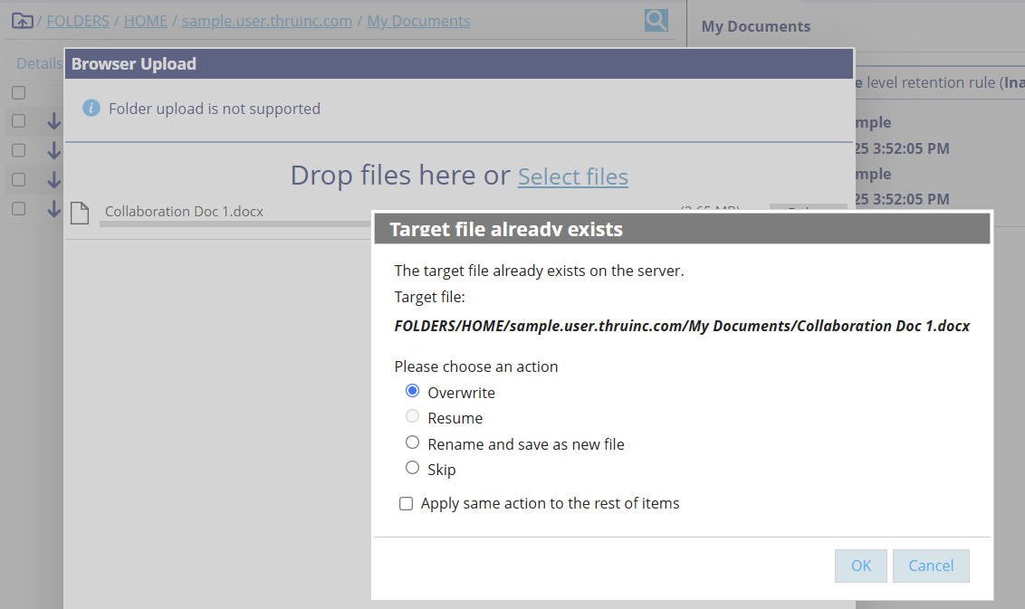Click the document icon for Collaboration Doc 1.docx
1025x609 pixels.
81,213
